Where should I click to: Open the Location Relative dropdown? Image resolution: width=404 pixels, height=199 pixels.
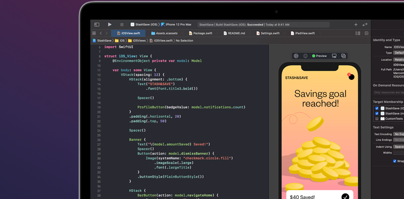coord(398,59)
